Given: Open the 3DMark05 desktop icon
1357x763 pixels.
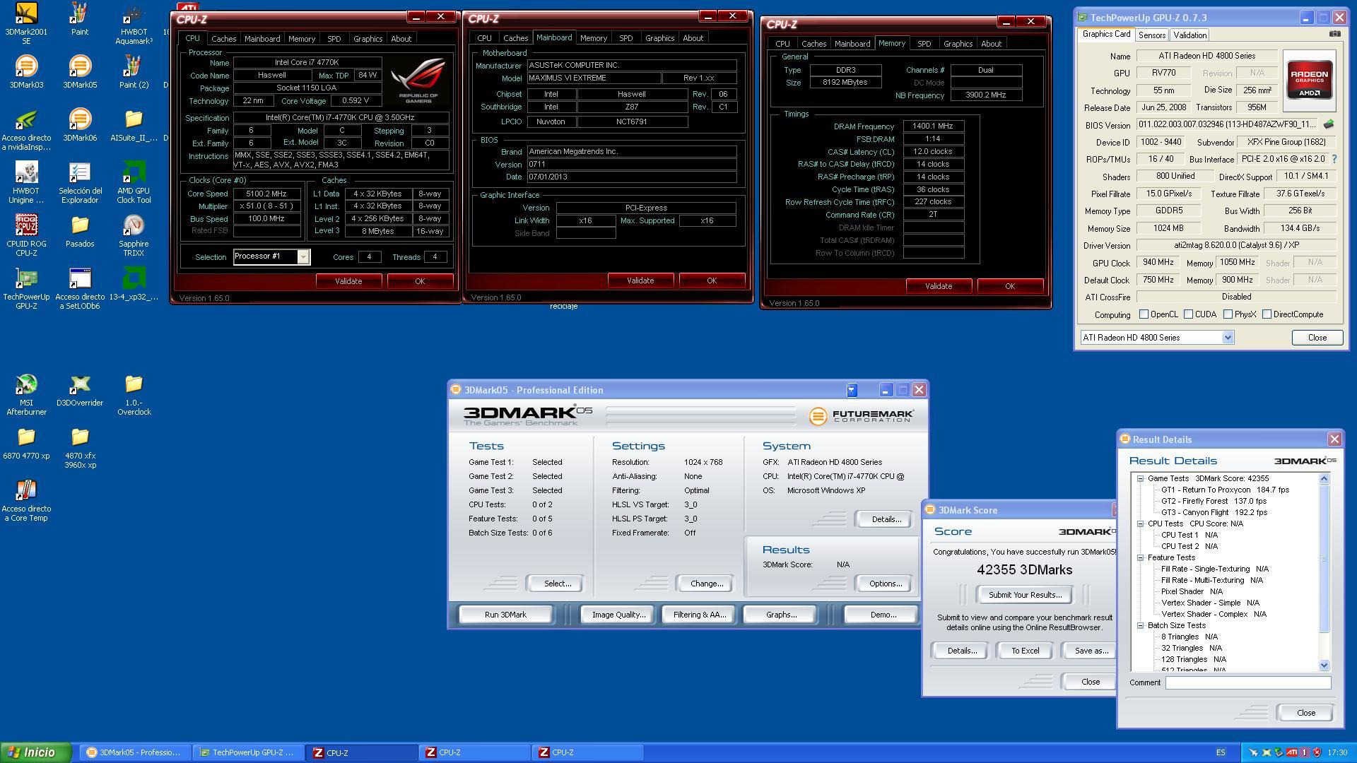Looking at the screenshot, I should [x=80, y=71].
